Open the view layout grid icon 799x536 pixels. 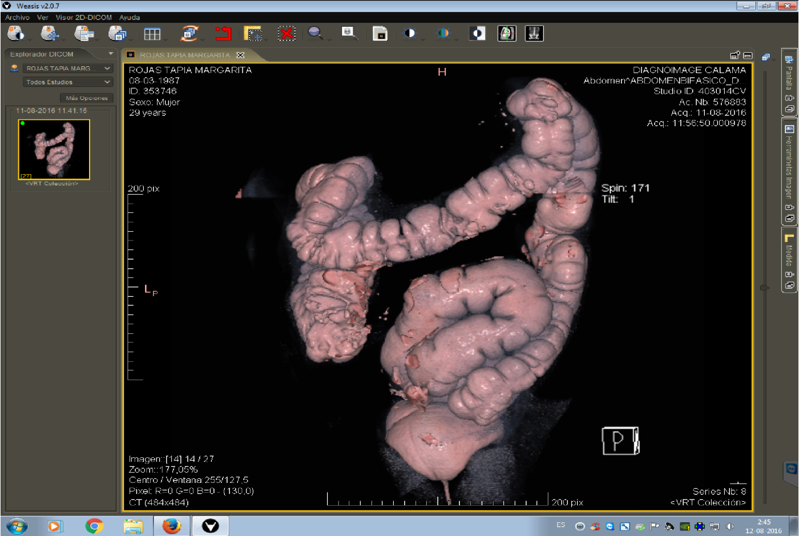click(152, 34)
